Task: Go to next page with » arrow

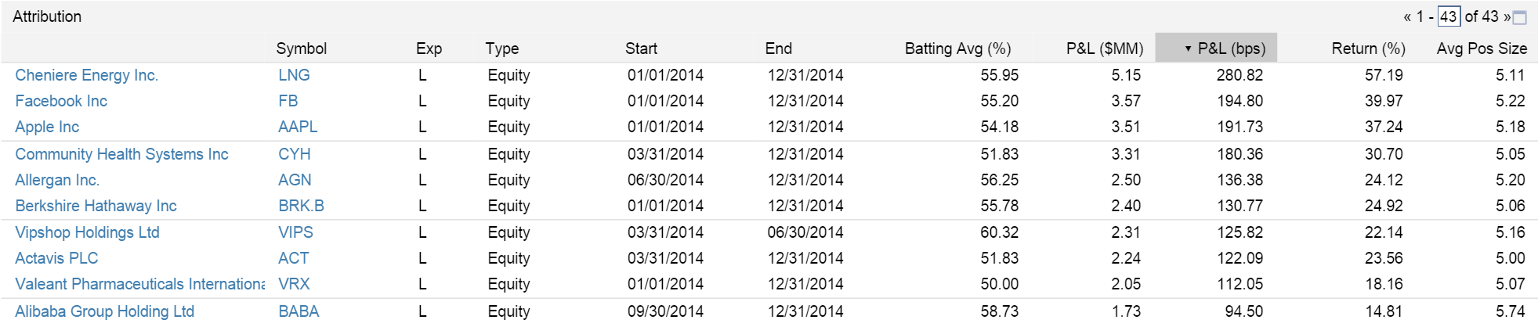Action: tap(1507, 16)
